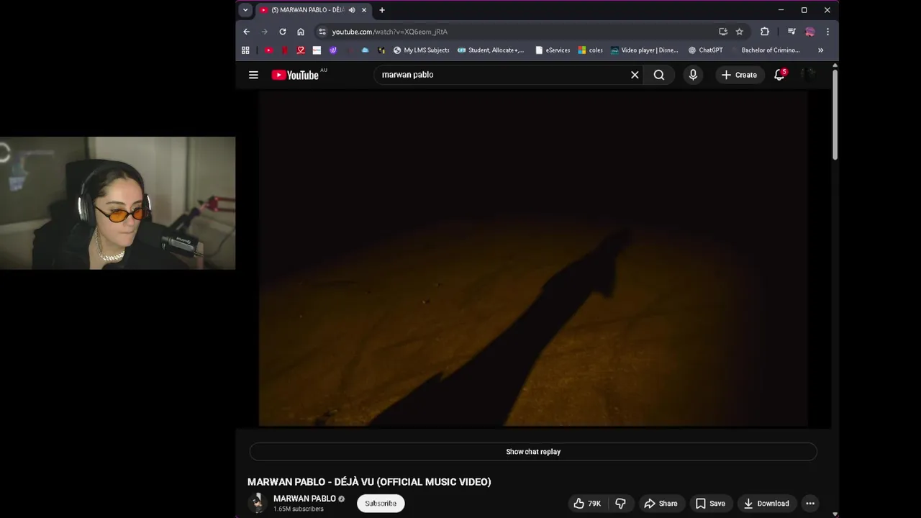The width and height of the screenshot is (921, 518).
Task: Open YouTube notifications bell
Action: (x=779, y=75)
